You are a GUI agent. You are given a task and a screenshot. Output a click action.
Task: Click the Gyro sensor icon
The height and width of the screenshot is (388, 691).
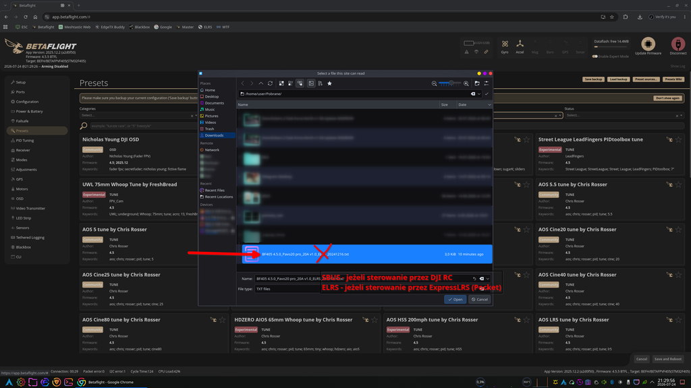click(x=505, y=44)
